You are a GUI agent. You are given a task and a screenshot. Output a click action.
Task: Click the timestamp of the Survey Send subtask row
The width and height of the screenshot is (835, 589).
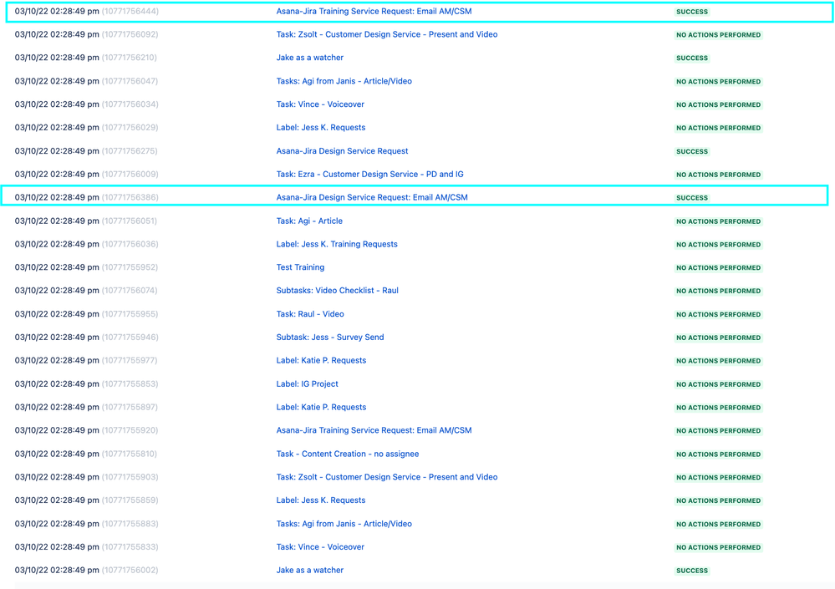[57, 338]
